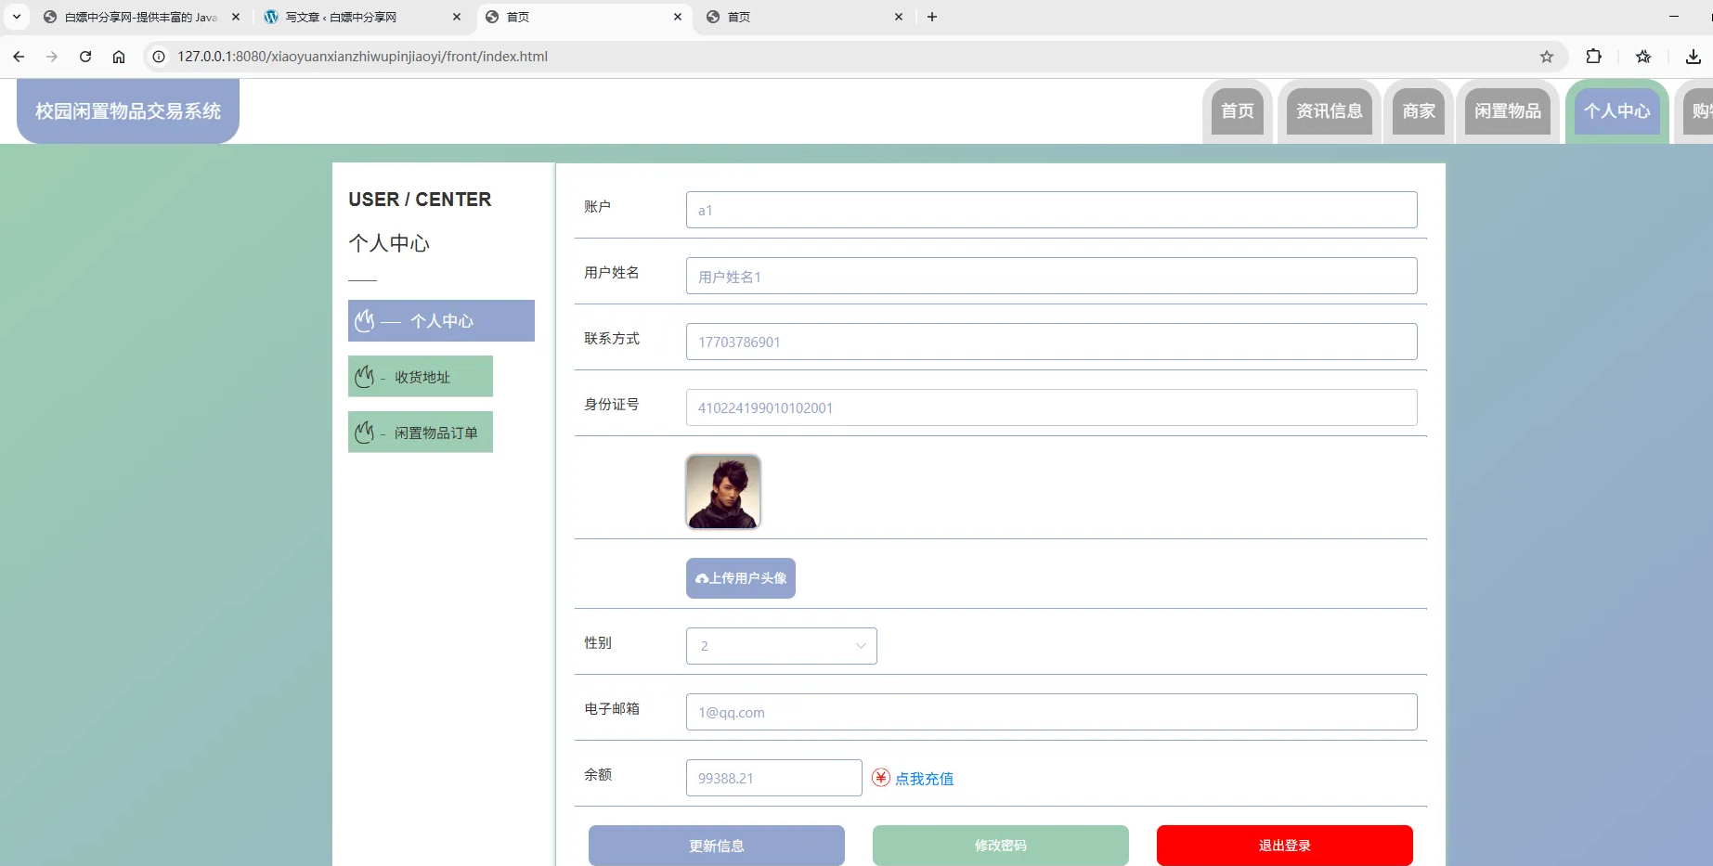This screenshot has height=866, width=1713.
Task: Click the site info icon in address bar
Action: [x=158, y=57]
